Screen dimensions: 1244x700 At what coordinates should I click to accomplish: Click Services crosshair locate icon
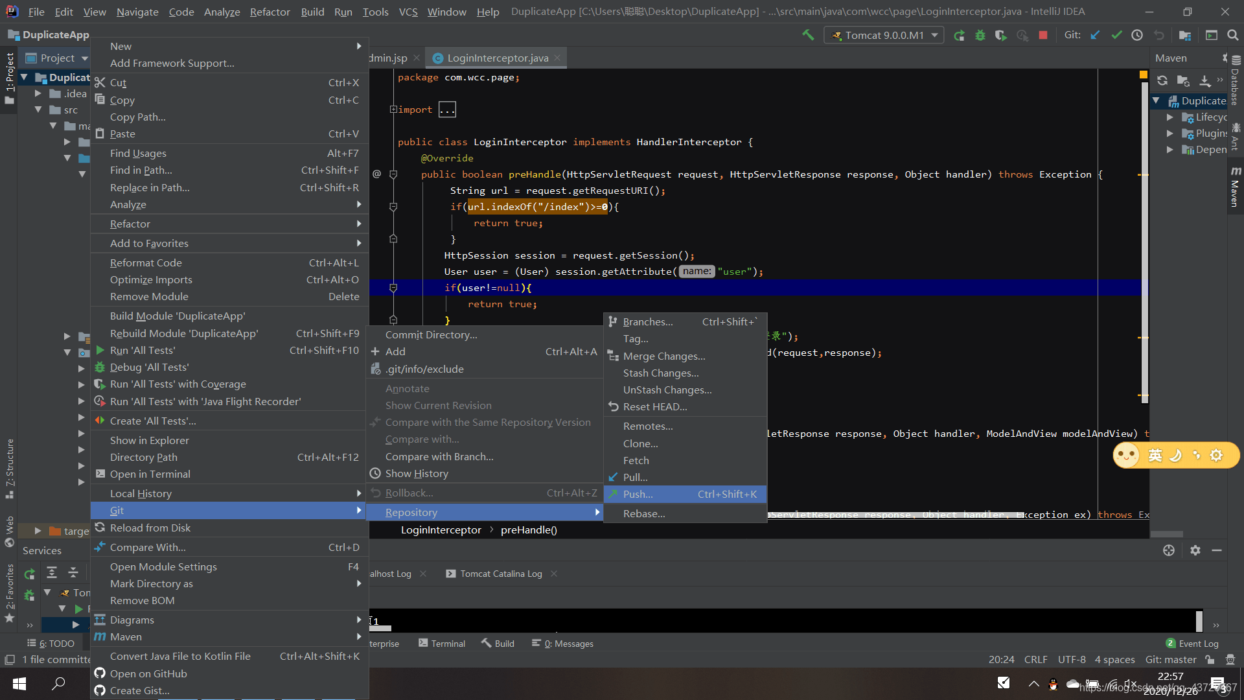pyautogui.click(x=1169, y=550)
